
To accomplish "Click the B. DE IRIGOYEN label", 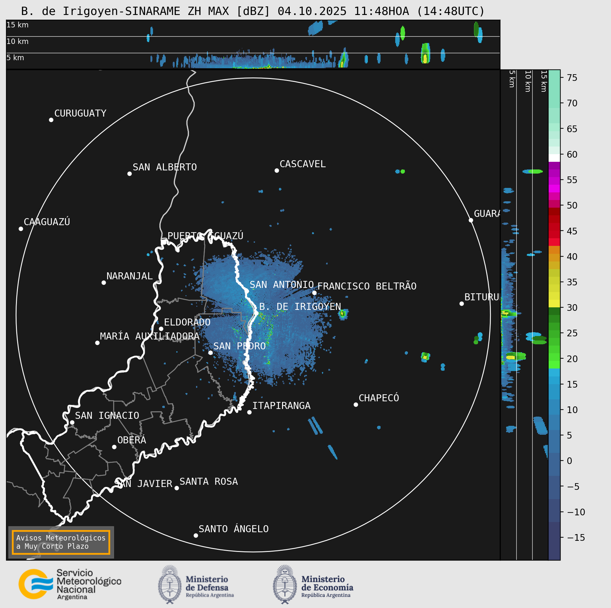I will pyautogui.click(x=300, y=306).
